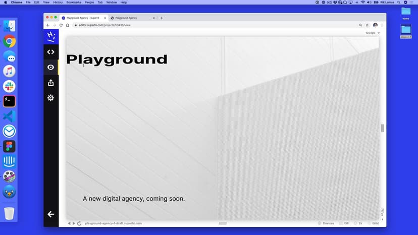Click the share/publish icon in sidebar
The width and height of the screenshot is (418, 235).
(50, 83)
